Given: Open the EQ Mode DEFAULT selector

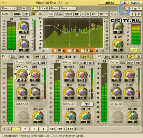Looking at the screenshot, I should 68,14.
